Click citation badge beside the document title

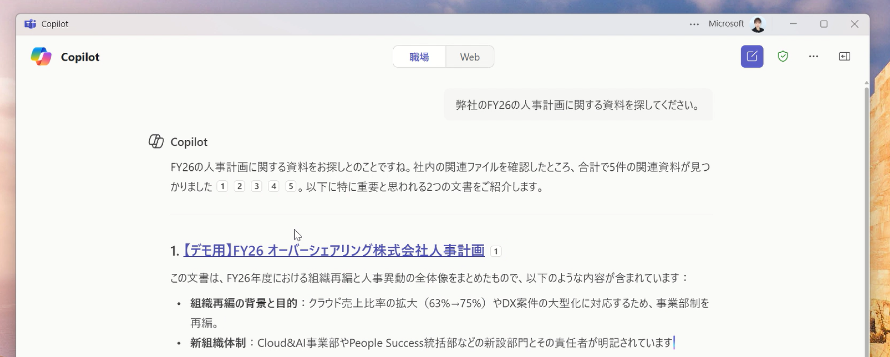pos(496,252)
